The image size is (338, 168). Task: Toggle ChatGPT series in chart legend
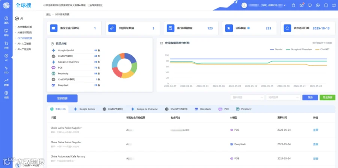click(322, 49)
